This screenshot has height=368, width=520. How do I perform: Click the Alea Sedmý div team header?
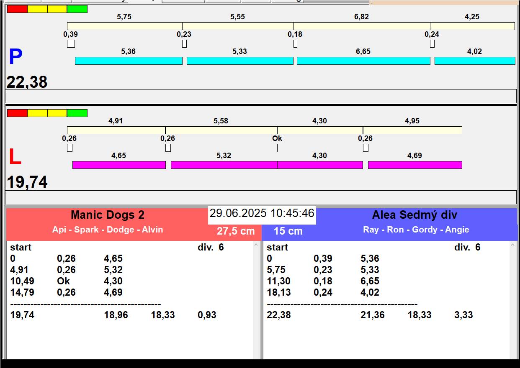click(414, 215)
